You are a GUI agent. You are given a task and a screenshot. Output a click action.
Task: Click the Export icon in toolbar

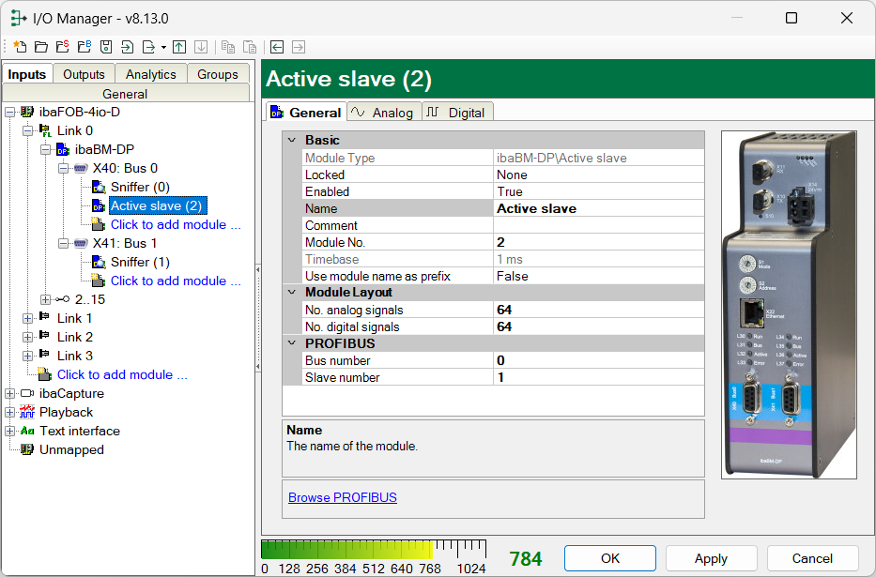click(148, 47)
